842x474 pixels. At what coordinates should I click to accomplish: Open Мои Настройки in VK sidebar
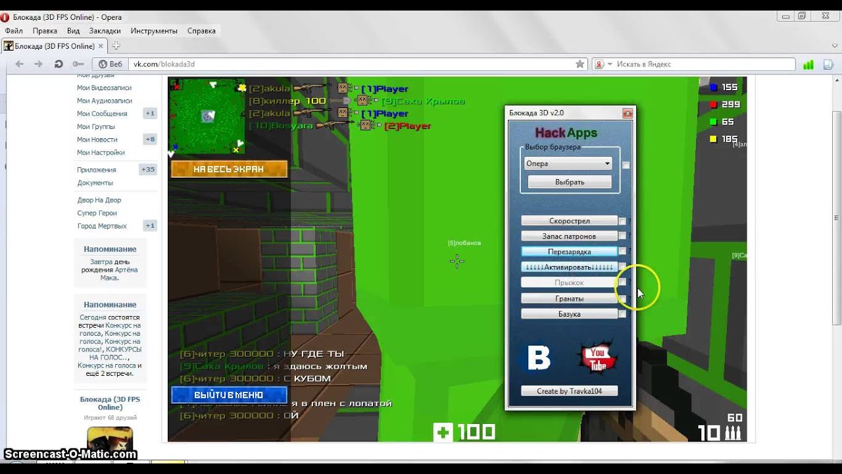point(101,153)
